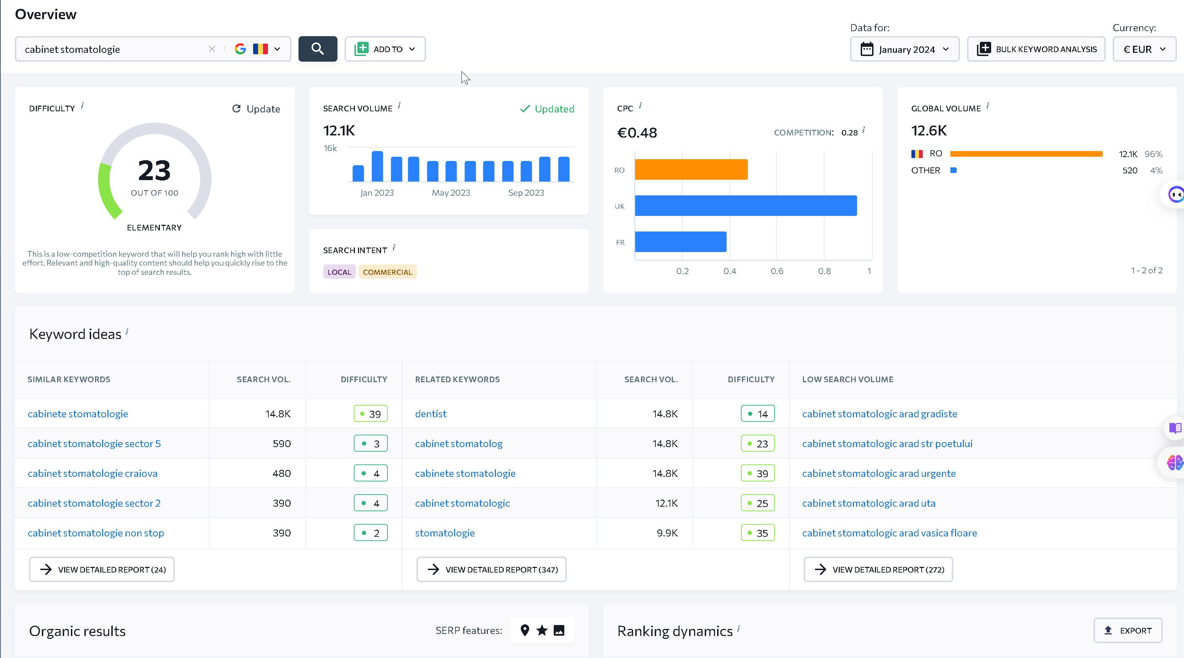Click the BULK KEYWORD ANALYSIS button
1184x658 pixels.
(x=1036, y=49)
